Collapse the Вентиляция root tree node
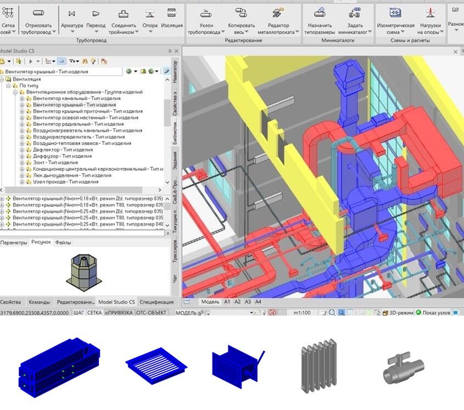 2,79
